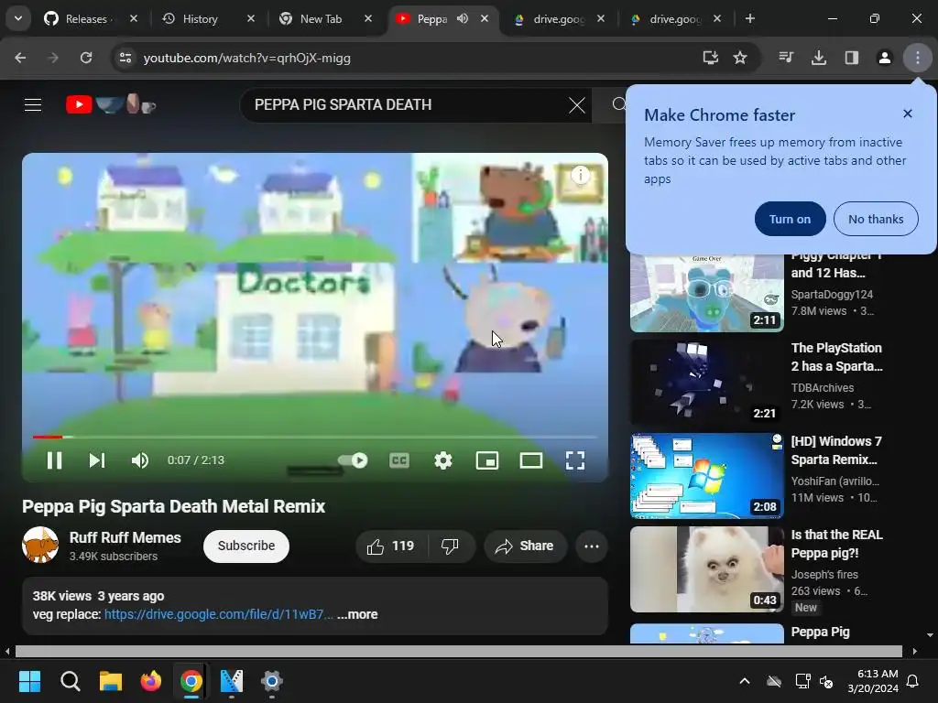
Task: Open the drive.google.com description link
Action: 218,614
